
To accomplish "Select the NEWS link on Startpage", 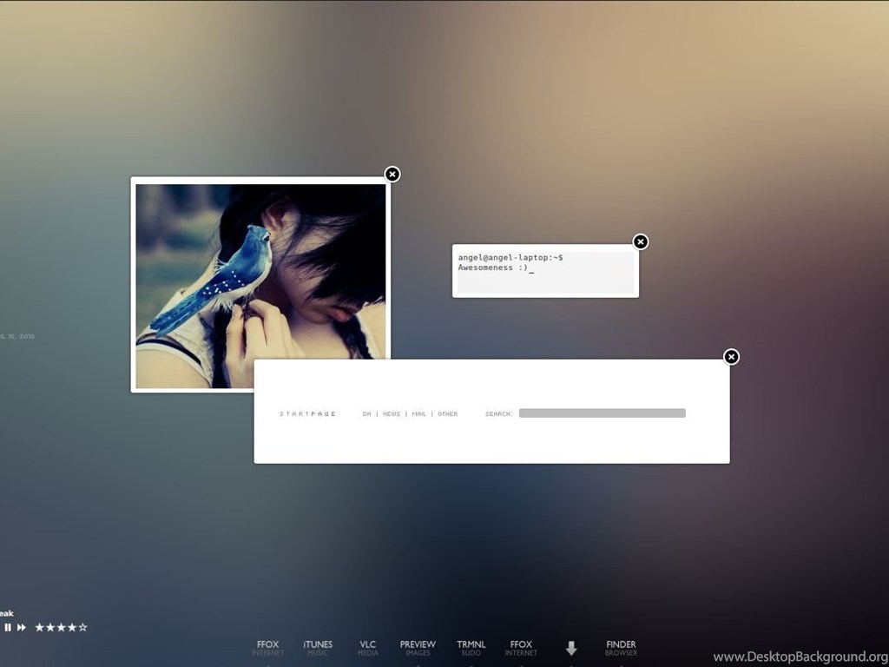I will [x=392, y=414].
